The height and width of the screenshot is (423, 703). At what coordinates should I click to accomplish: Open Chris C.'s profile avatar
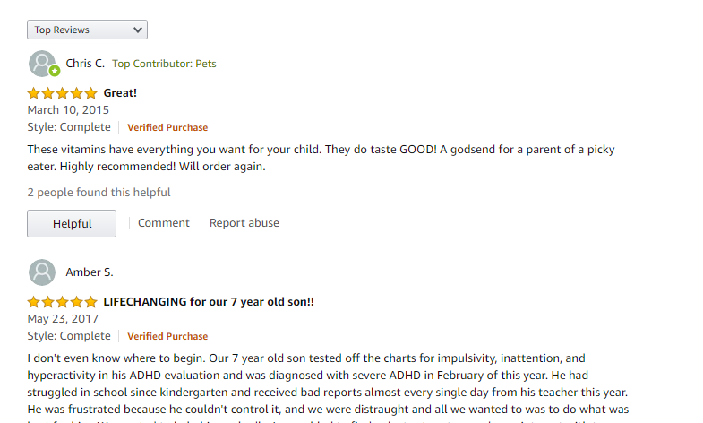pos(42,64)
